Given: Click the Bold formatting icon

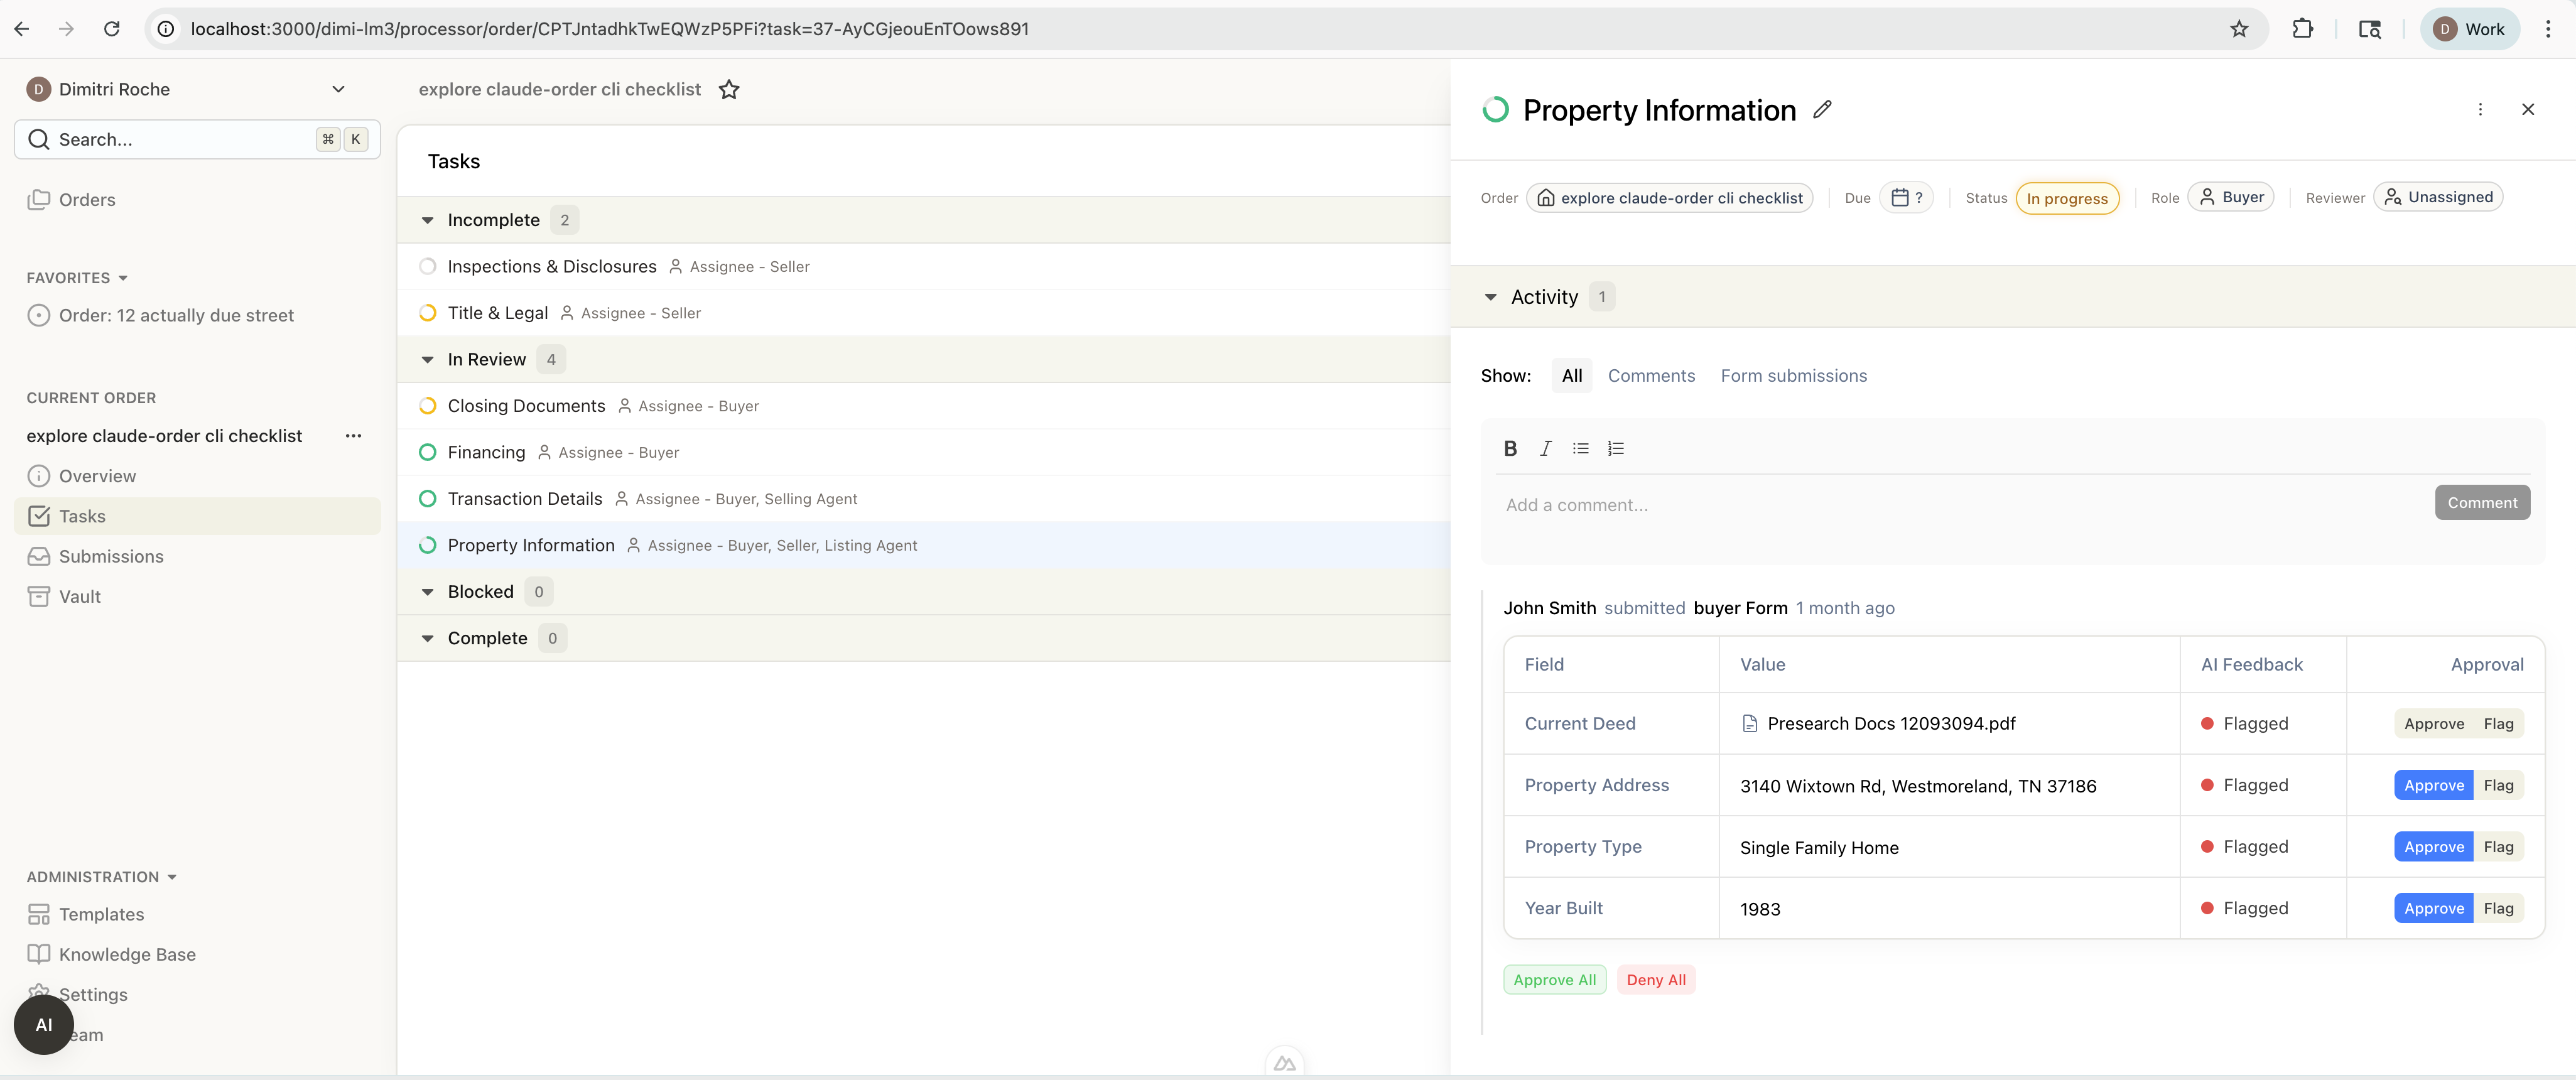Looking at the screenshot, I should (1510, 449).
